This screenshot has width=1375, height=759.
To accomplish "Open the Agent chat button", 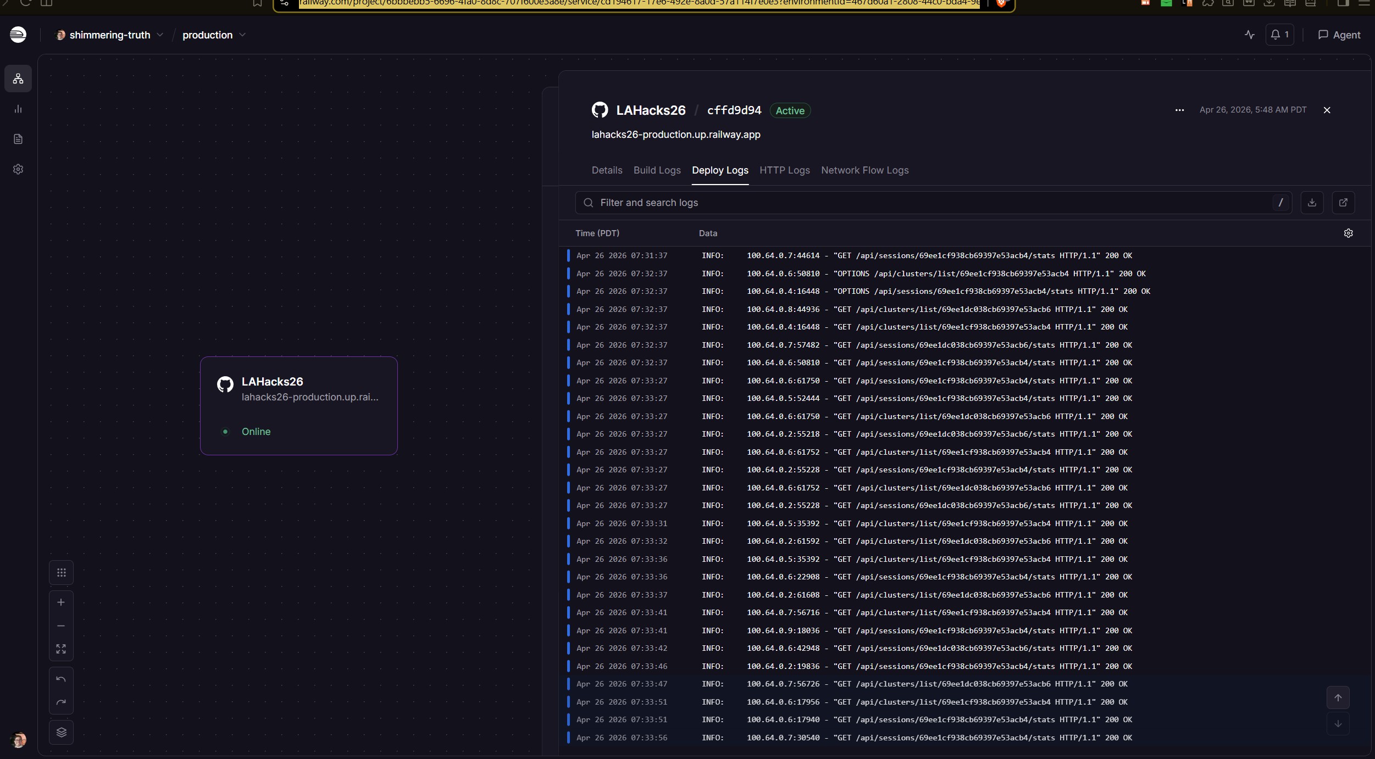I will pyautogui.click(x=1339, y=35).
